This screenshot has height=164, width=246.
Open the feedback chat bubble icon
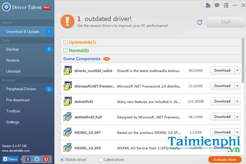217,5
